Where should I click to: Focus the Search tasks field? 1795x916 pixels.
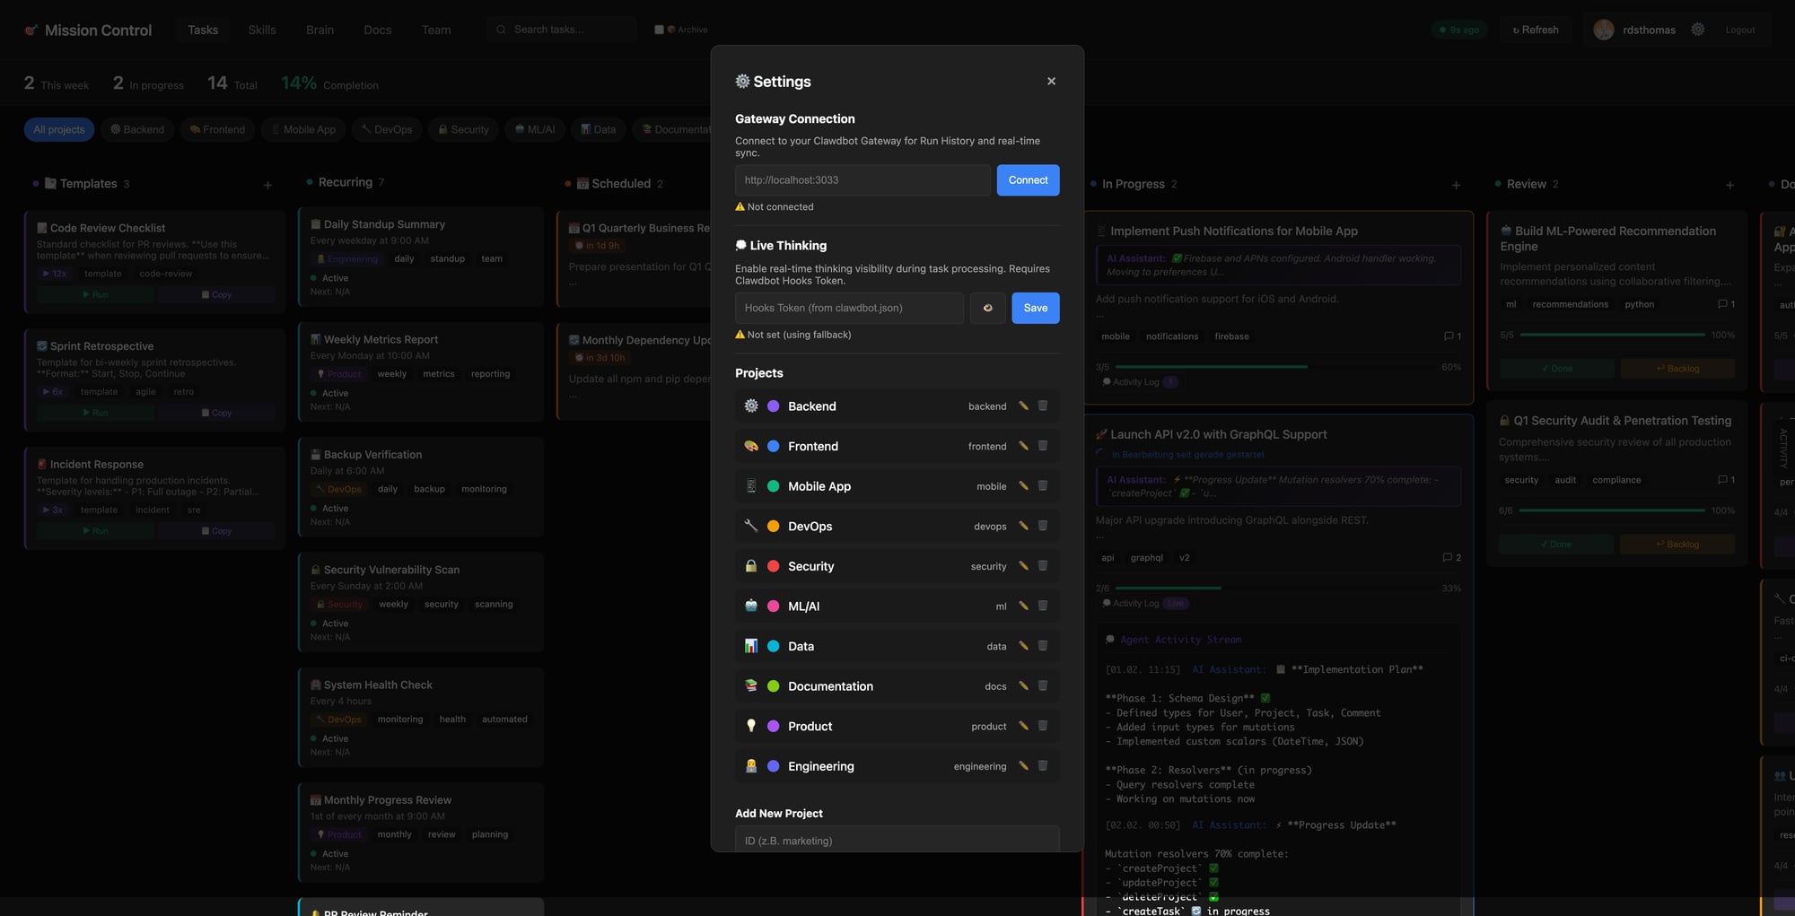point(561,30)
